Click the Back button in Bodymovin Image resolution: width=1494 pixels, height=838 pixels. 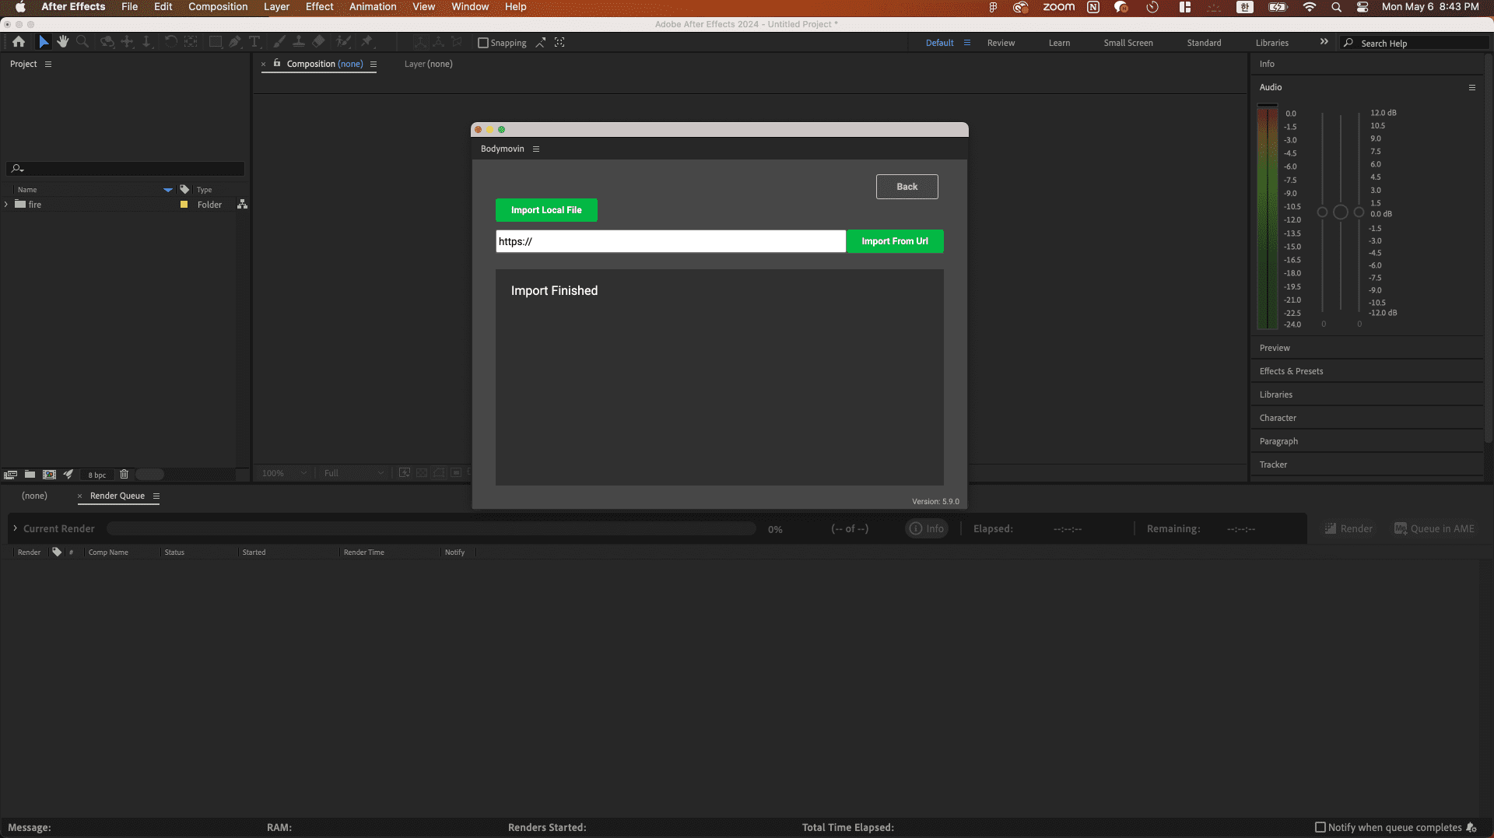point(907,187)
